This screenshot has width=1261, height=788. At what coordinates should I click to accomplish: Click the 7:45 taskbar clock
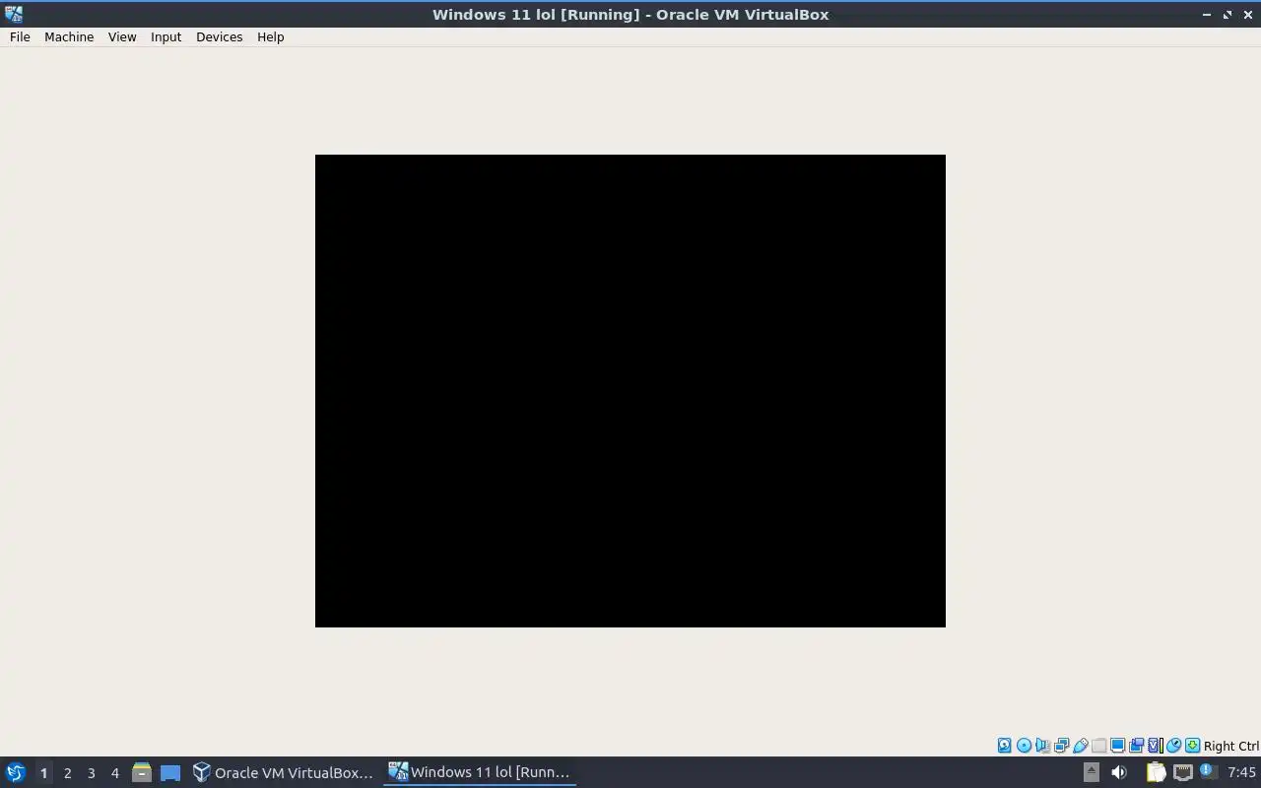1241,772
